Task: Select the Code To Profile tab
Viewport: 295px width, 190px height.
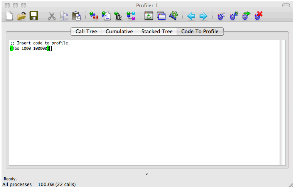Action: tap(200, 32)
